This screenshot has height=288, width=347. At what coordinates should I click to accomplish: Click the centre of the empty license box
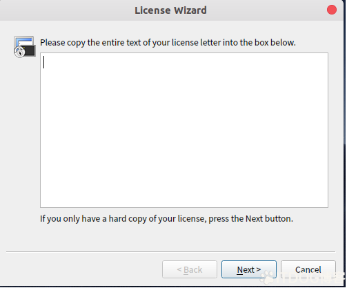tap(185, 131)
